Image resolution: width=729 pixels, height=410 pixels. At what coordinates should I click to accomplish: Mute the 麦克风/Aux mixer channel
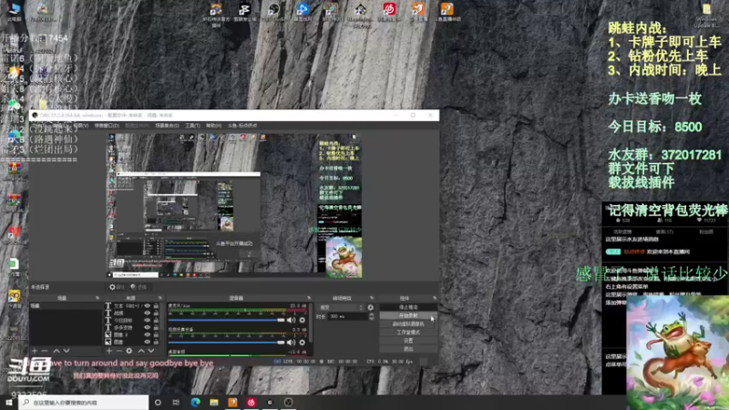291,320
